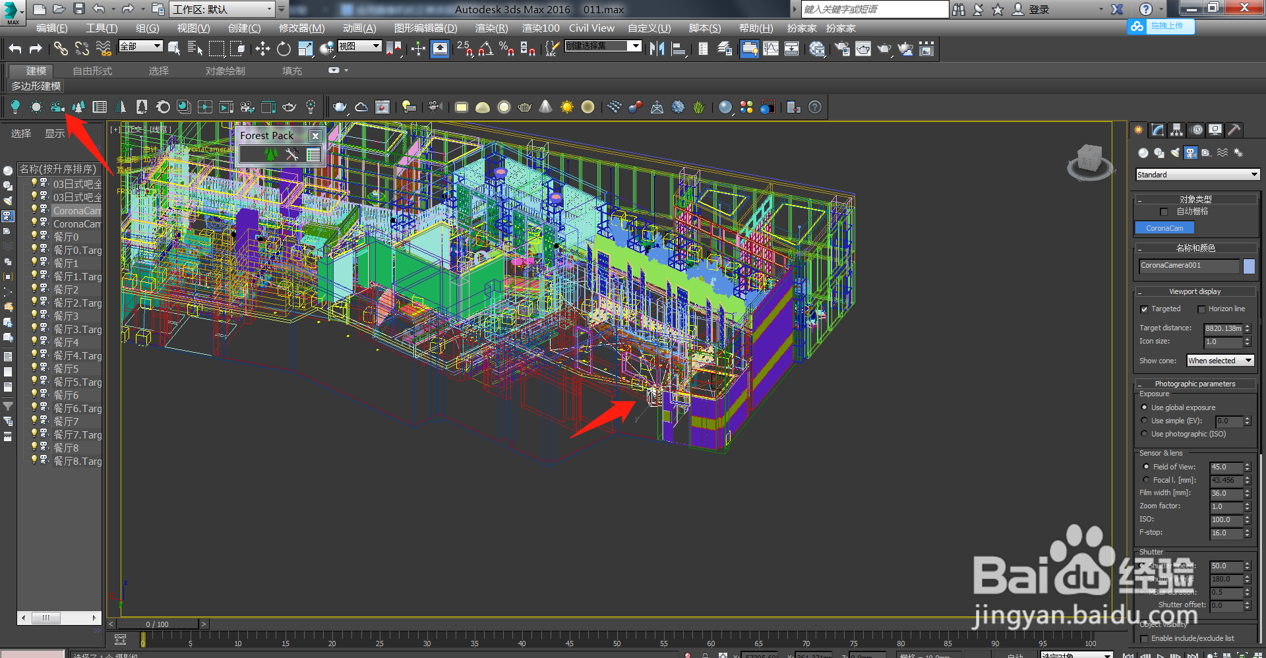Click the Mirror tool icon
The image size is (1266, 658).
point(657,49)
